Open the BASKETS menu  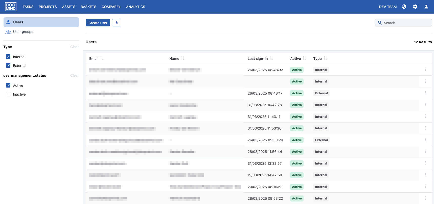(x=88, y=7)
